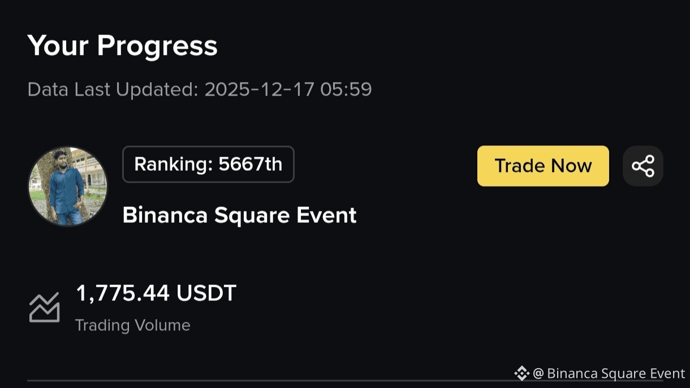
Task: Open the Binanca Square Event profile name
Action: (239, 215)
